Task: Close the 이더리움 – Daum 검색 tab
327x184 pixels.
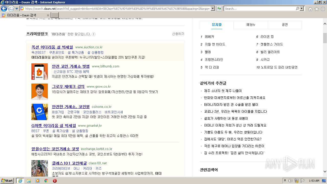Action: pyautogui.click(x=48, y=15)
